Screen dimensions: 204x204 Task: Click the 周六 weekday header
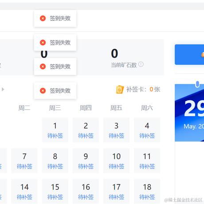pyautogui.click(x=147, y=108)
